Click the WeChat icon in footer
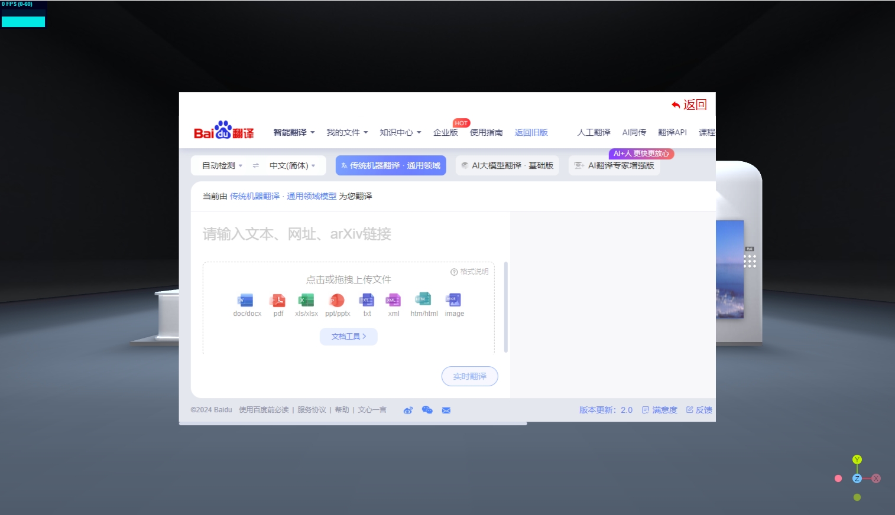 (427, 409)
